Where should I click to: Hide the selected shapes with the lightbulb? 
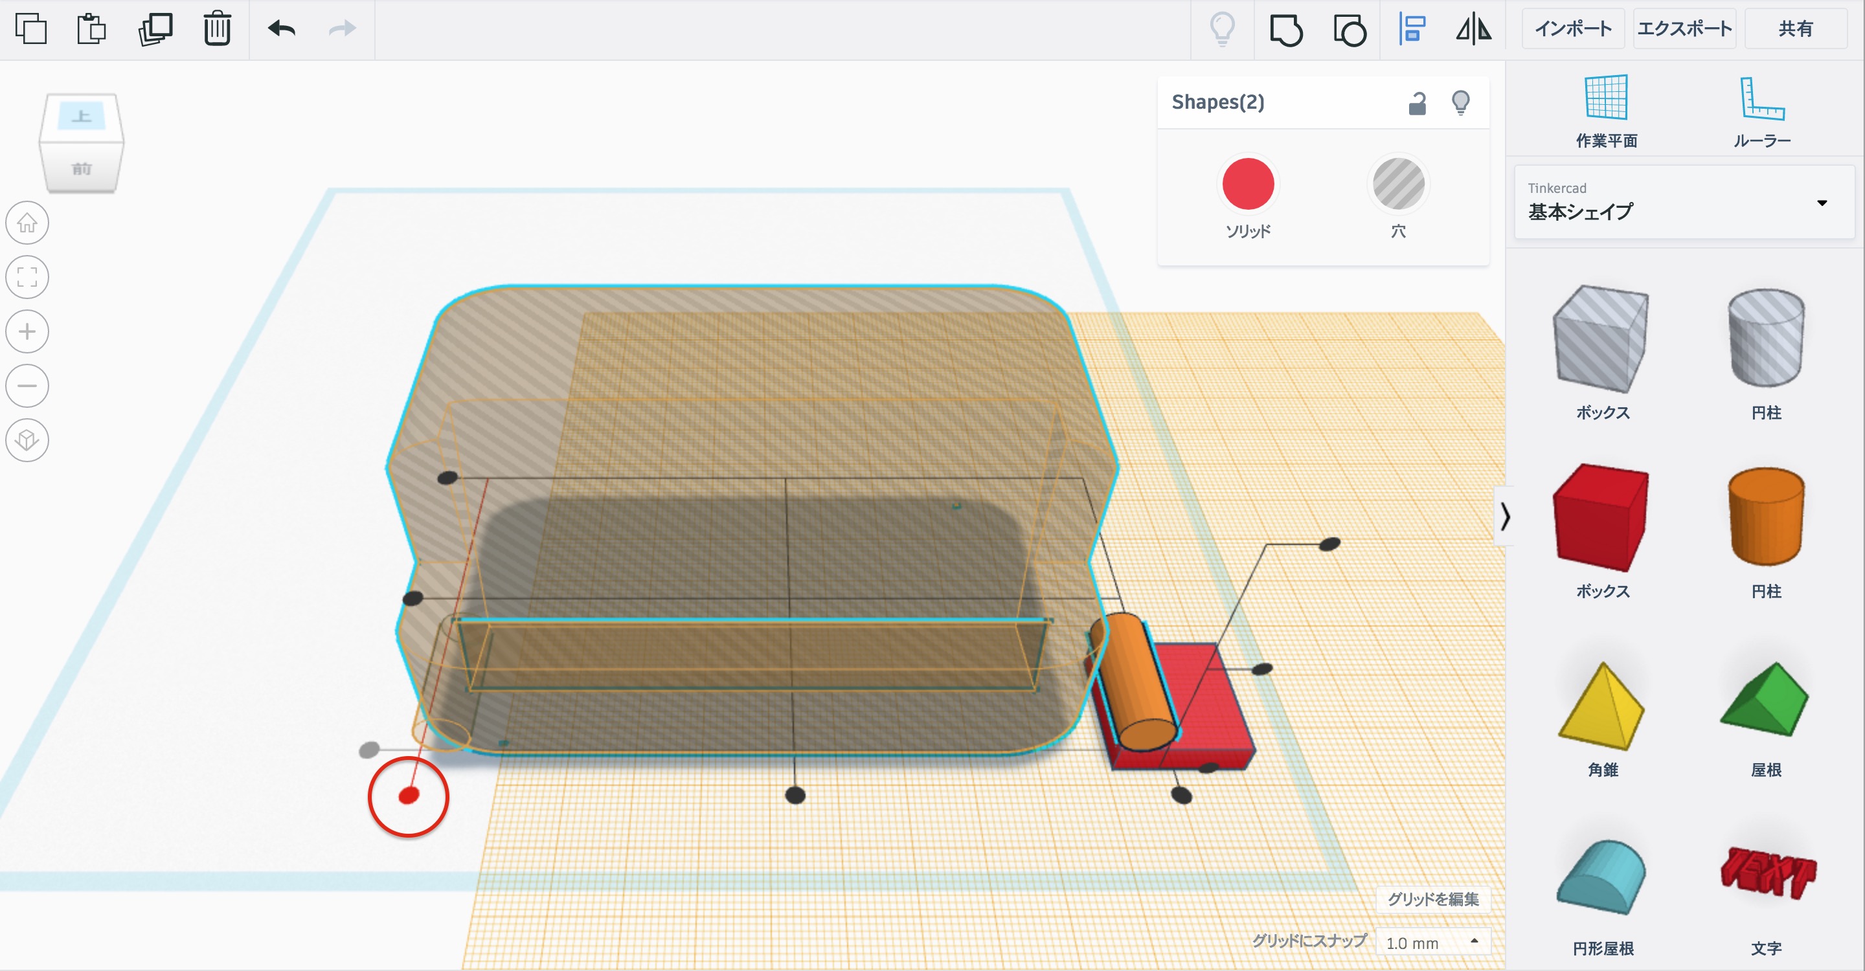[1460, 102]
